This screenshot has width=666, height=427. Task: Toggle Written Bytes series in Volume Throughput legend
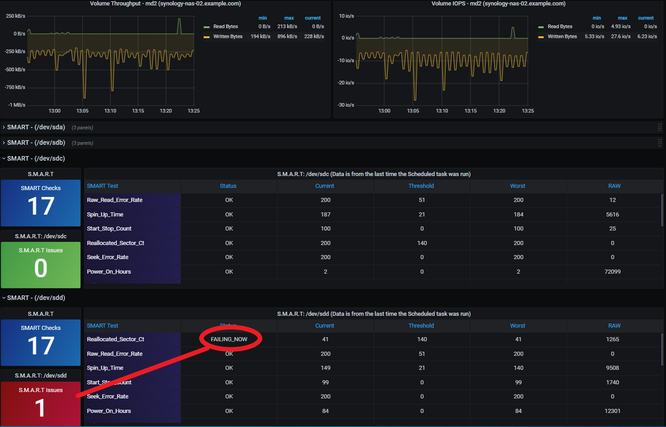coord(228,36)
